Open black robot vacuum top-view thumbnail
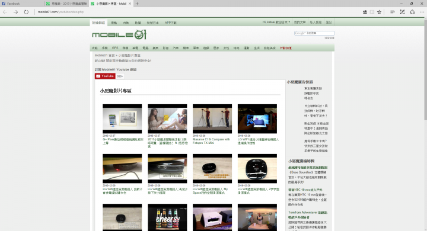427x231 pixels. 257,169
